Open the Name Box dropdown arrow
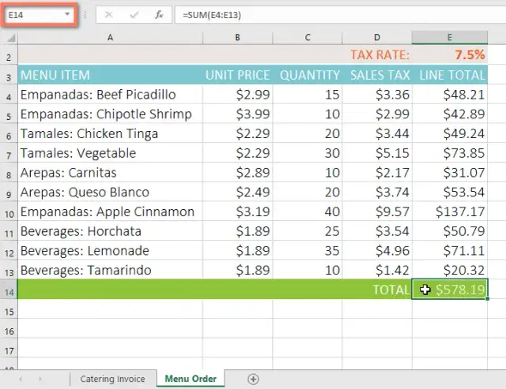Image resolution: width=506 pixels, height=389 pixels. [x=66, y=15]
